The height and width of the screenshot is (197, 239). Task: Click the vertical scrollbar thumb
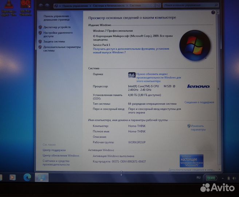[219, 89]
